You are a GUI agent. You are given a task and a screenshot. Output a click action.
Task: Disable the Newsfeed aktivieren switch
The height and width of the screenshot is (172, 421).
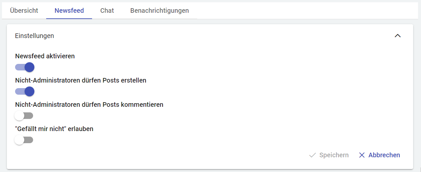point(25,67)
